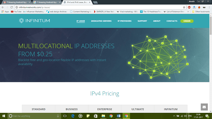Click the Chrome profile name button
This screenshot has width=212, height=119.
click(x=191, y=1)
